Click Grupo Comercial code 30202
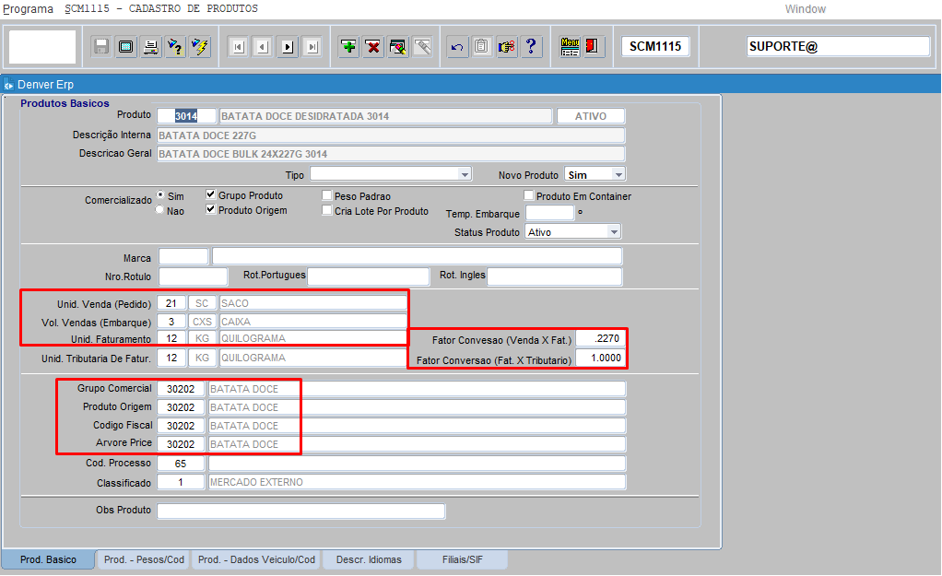The height and width of the screenshot is (576, 942). 181,389
